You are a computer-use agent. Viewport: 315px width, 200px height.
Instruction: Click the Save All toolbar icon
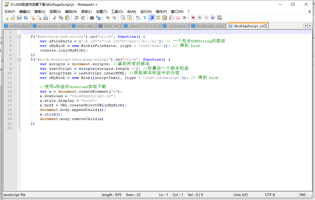pyautogui.click(x=26, y=18)
